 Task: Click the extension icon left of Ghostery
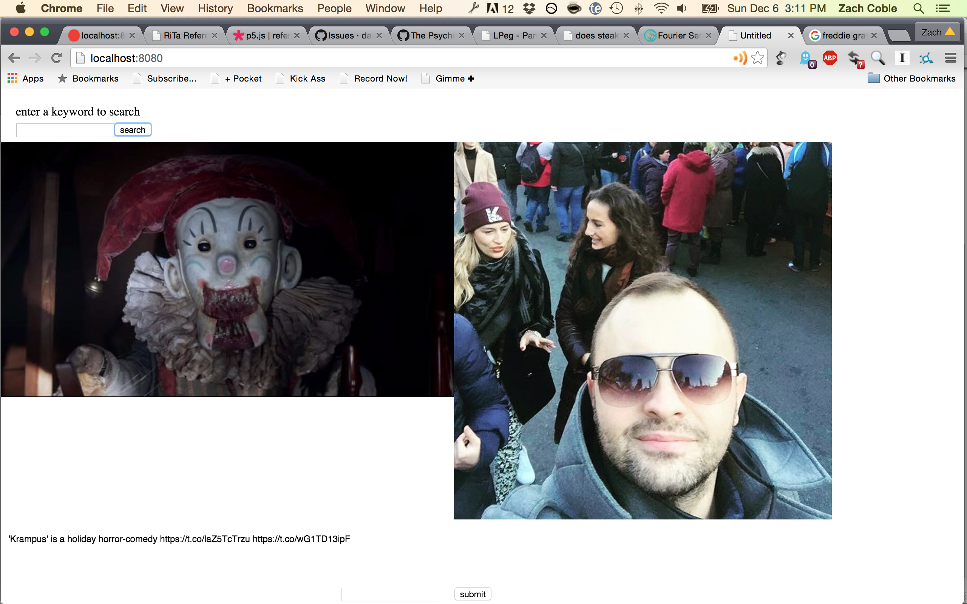point(781,58)
